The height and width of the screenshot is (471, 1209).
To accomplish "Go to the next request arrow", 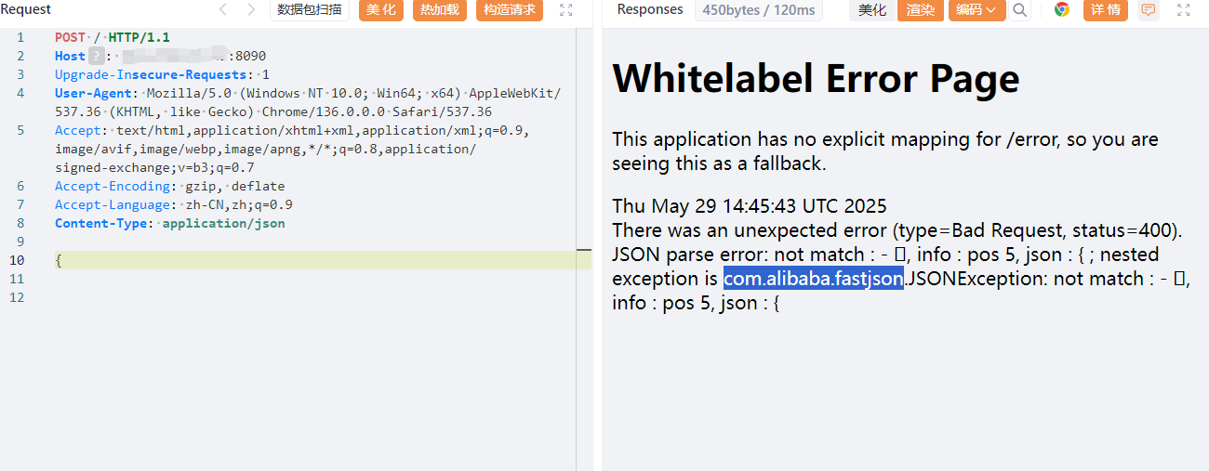I will [251, 10].
